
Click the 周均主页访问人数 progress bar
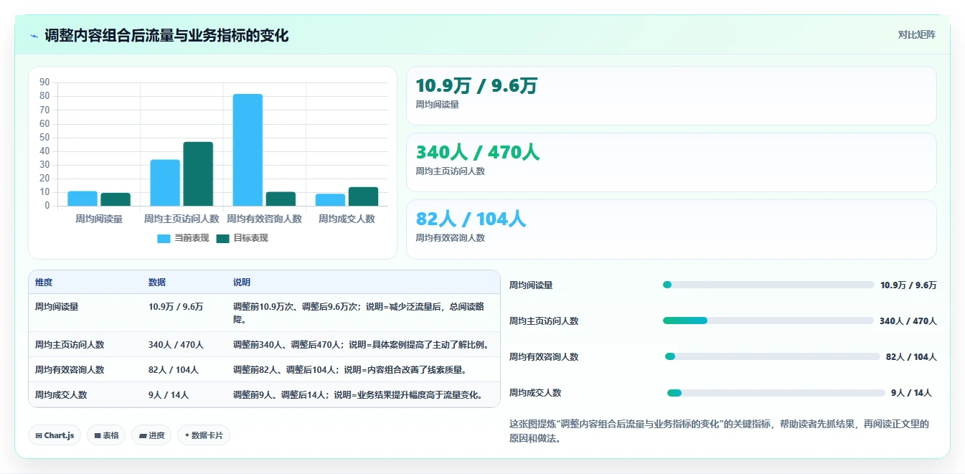point(768,321)
